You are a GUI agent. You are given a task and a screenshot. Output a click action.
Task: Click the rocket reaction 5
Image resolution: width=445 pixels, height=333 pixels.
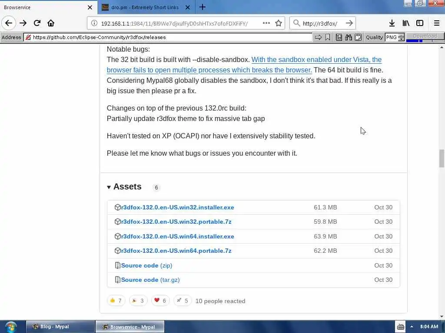pos(182,301)
